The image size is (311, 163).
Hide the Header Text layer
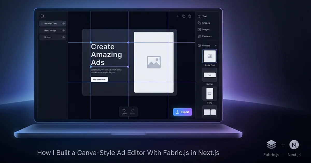[63, 24]
